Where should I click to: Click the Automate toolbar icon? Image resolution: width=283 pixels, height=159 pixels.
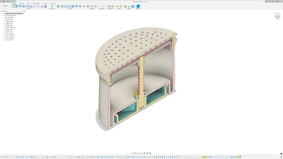[x=52, y=6]
